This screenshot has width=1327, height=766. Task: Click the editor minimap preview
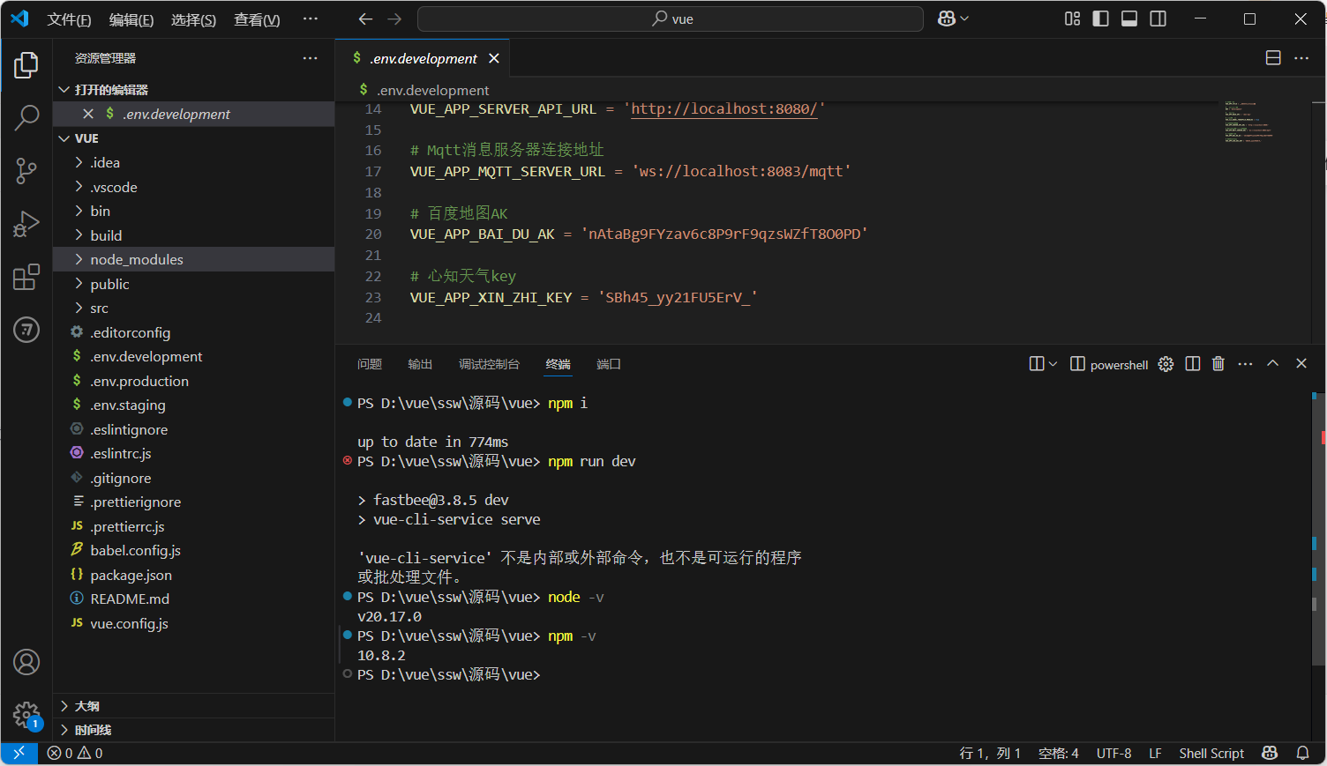pyautogui.click(x=1264, y=123)
